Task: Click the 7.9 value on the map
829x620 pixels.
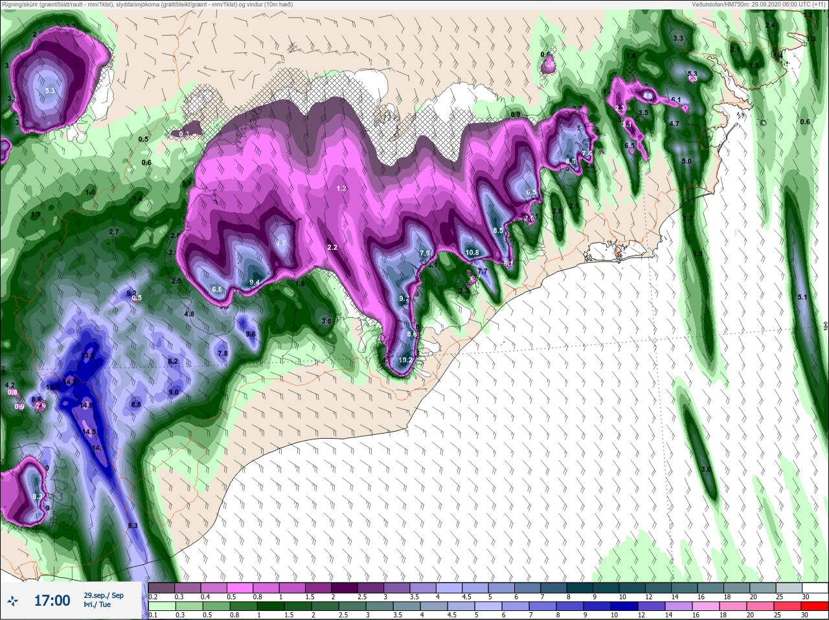Action: pyautogui.click(x=426, y=252)
